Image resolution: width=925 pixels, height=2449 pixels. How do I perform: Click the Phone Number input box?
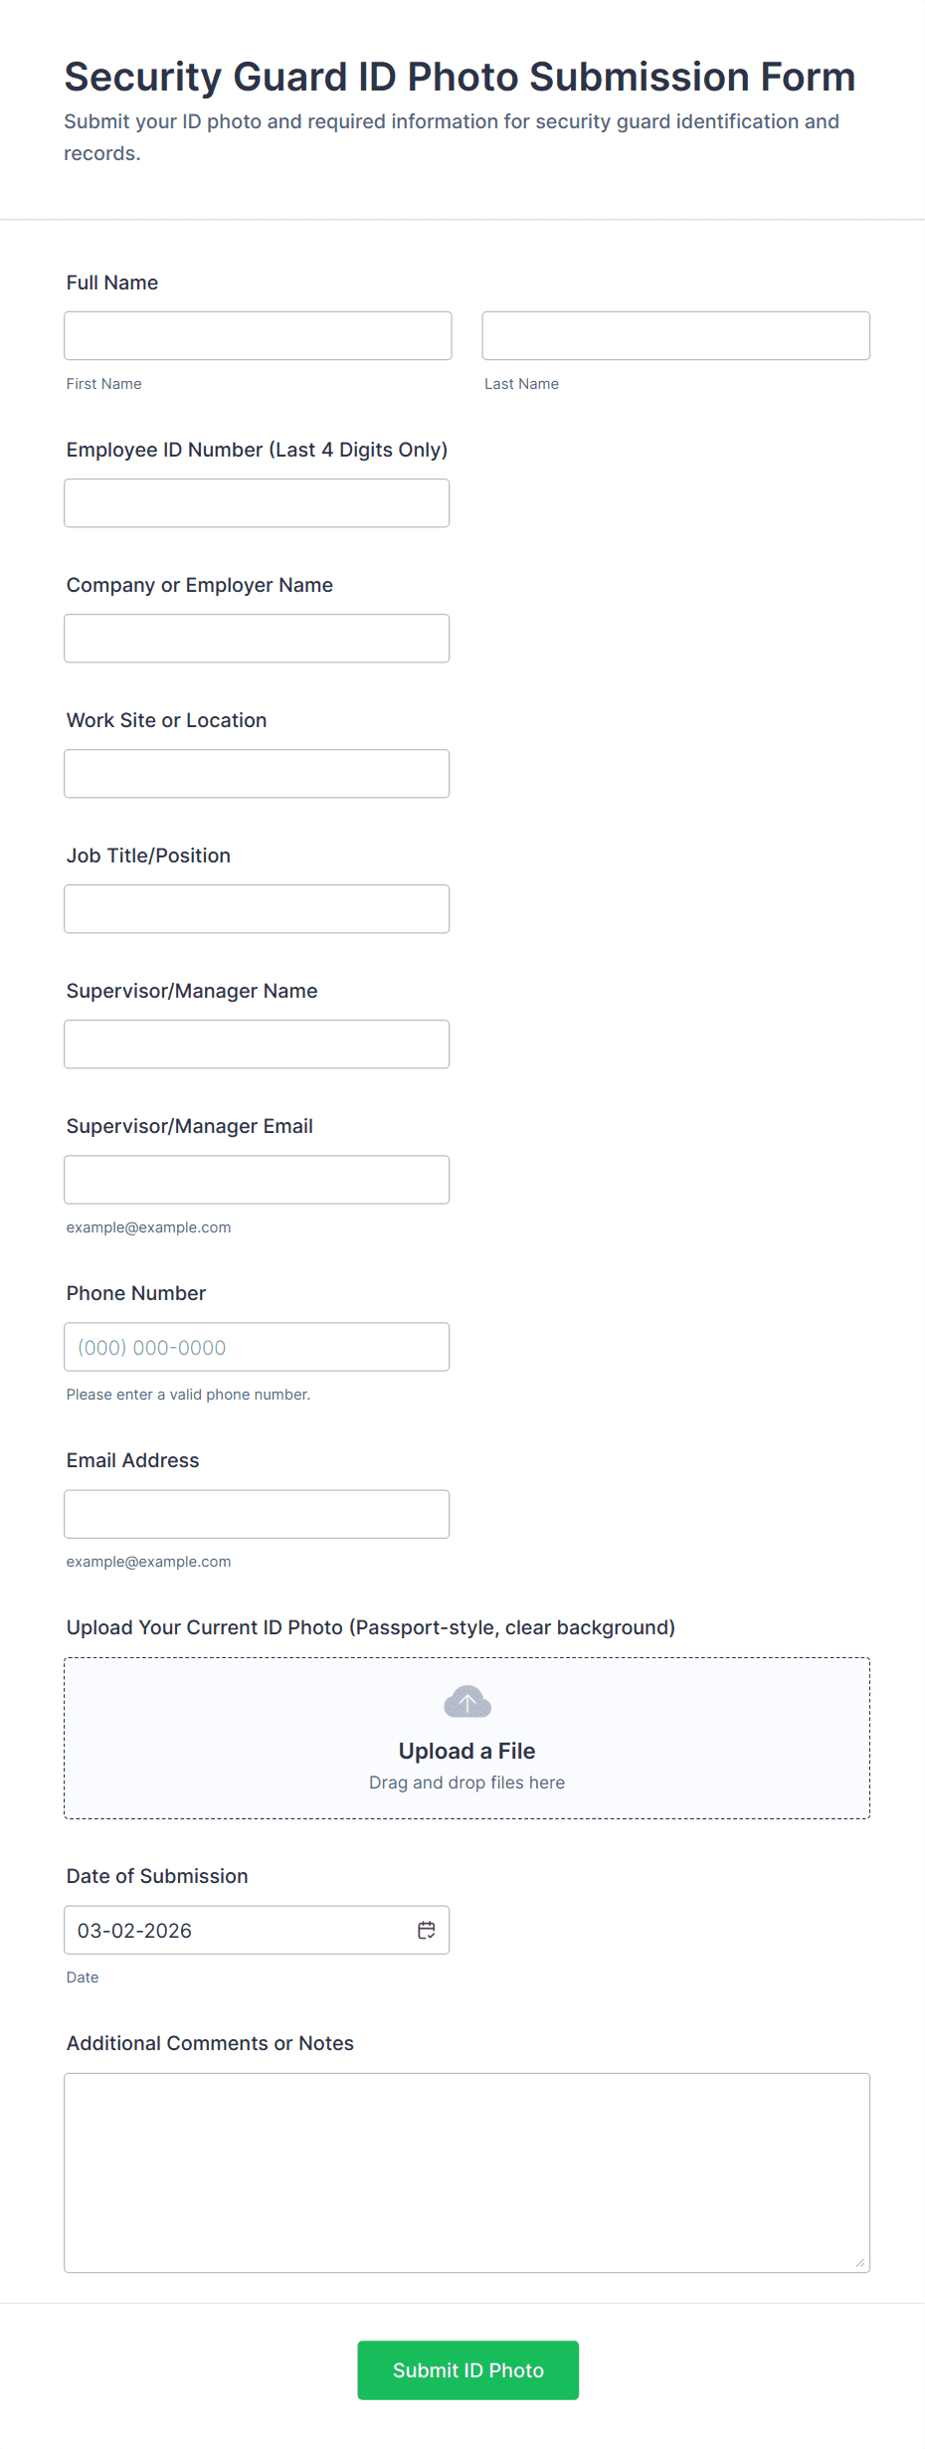tap(257, 1347)
